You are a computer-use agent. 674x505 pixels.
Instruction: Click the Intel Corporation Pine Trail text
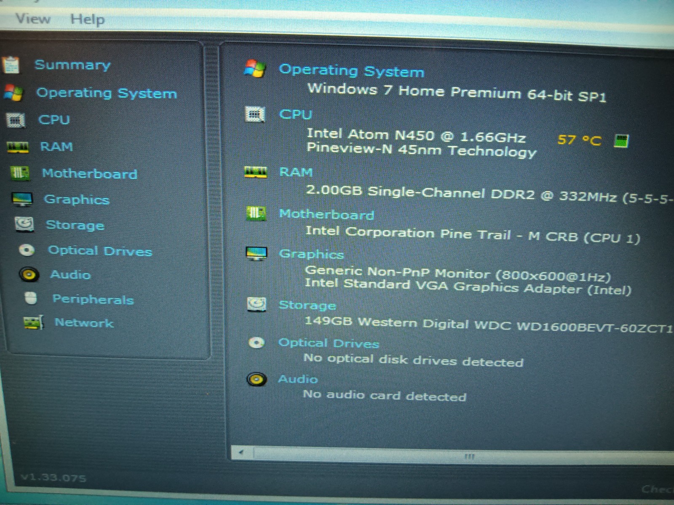[x=473, y=235]
